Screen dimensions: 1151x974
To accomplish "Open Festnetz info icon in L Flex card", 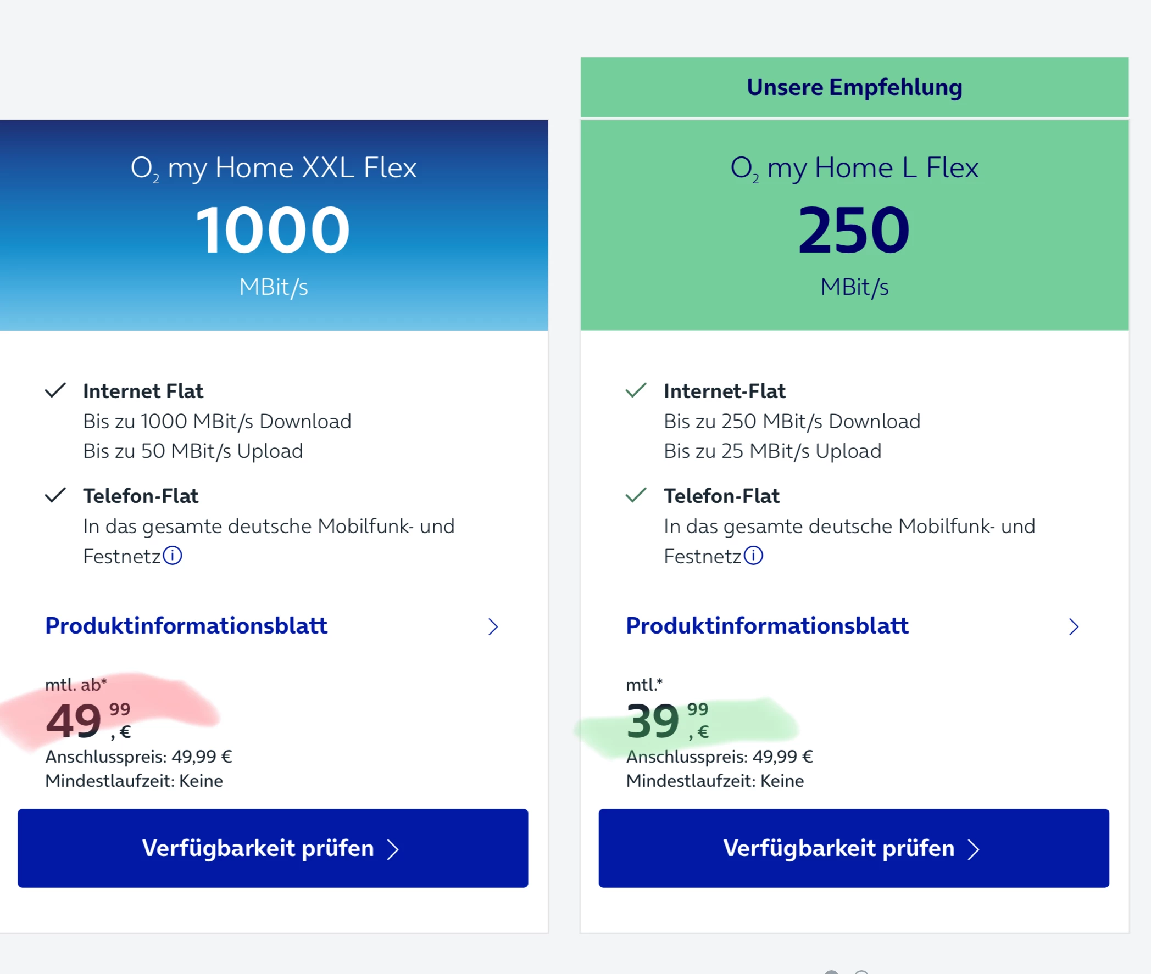I will click(753, 556).
